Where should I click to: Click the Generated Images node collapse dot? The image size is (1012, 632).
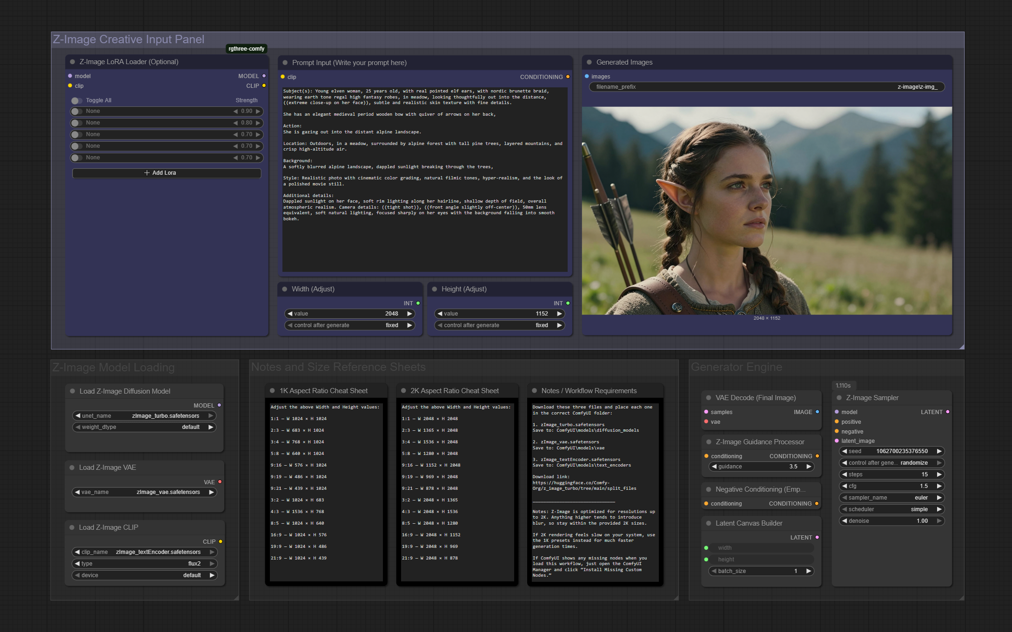(590, 62)
